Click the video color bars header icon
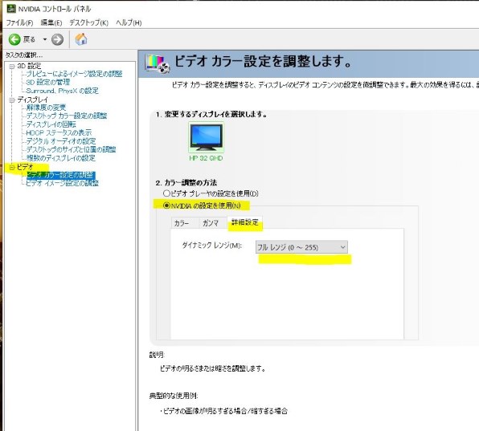Screen dimensions: 479x431 158,63
